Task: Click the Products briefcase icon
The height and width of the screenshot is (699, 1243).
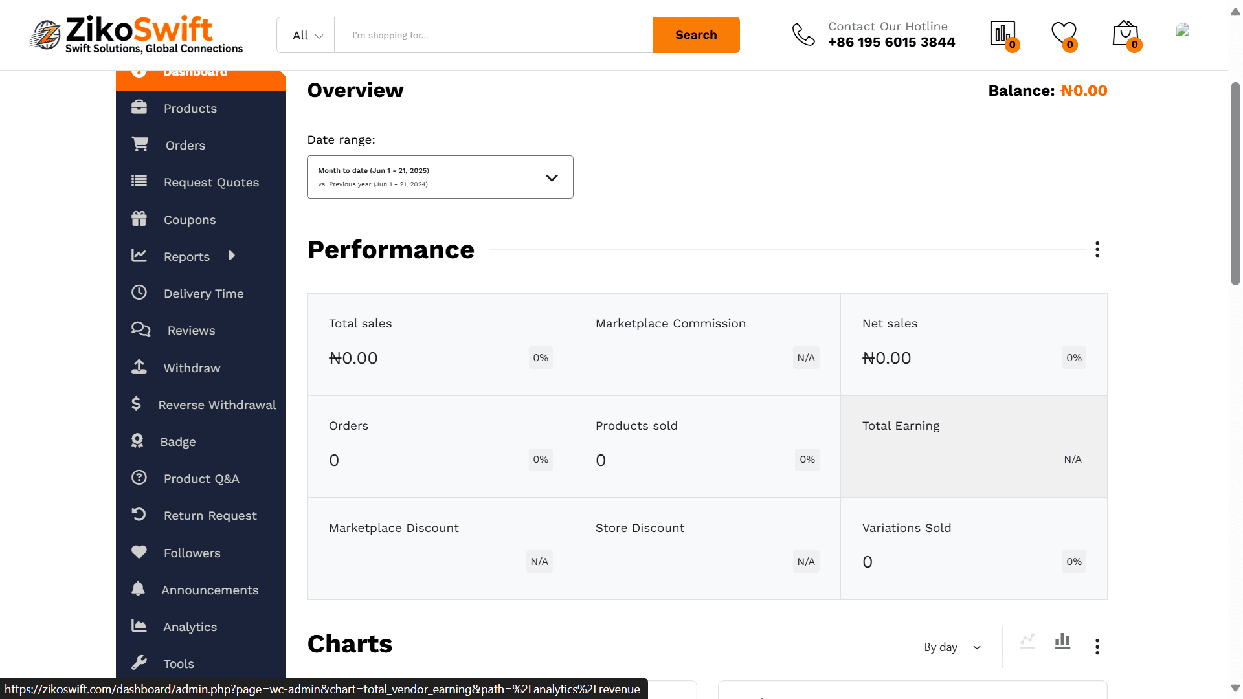Action: pyautogui.click(x=139, y=107)
